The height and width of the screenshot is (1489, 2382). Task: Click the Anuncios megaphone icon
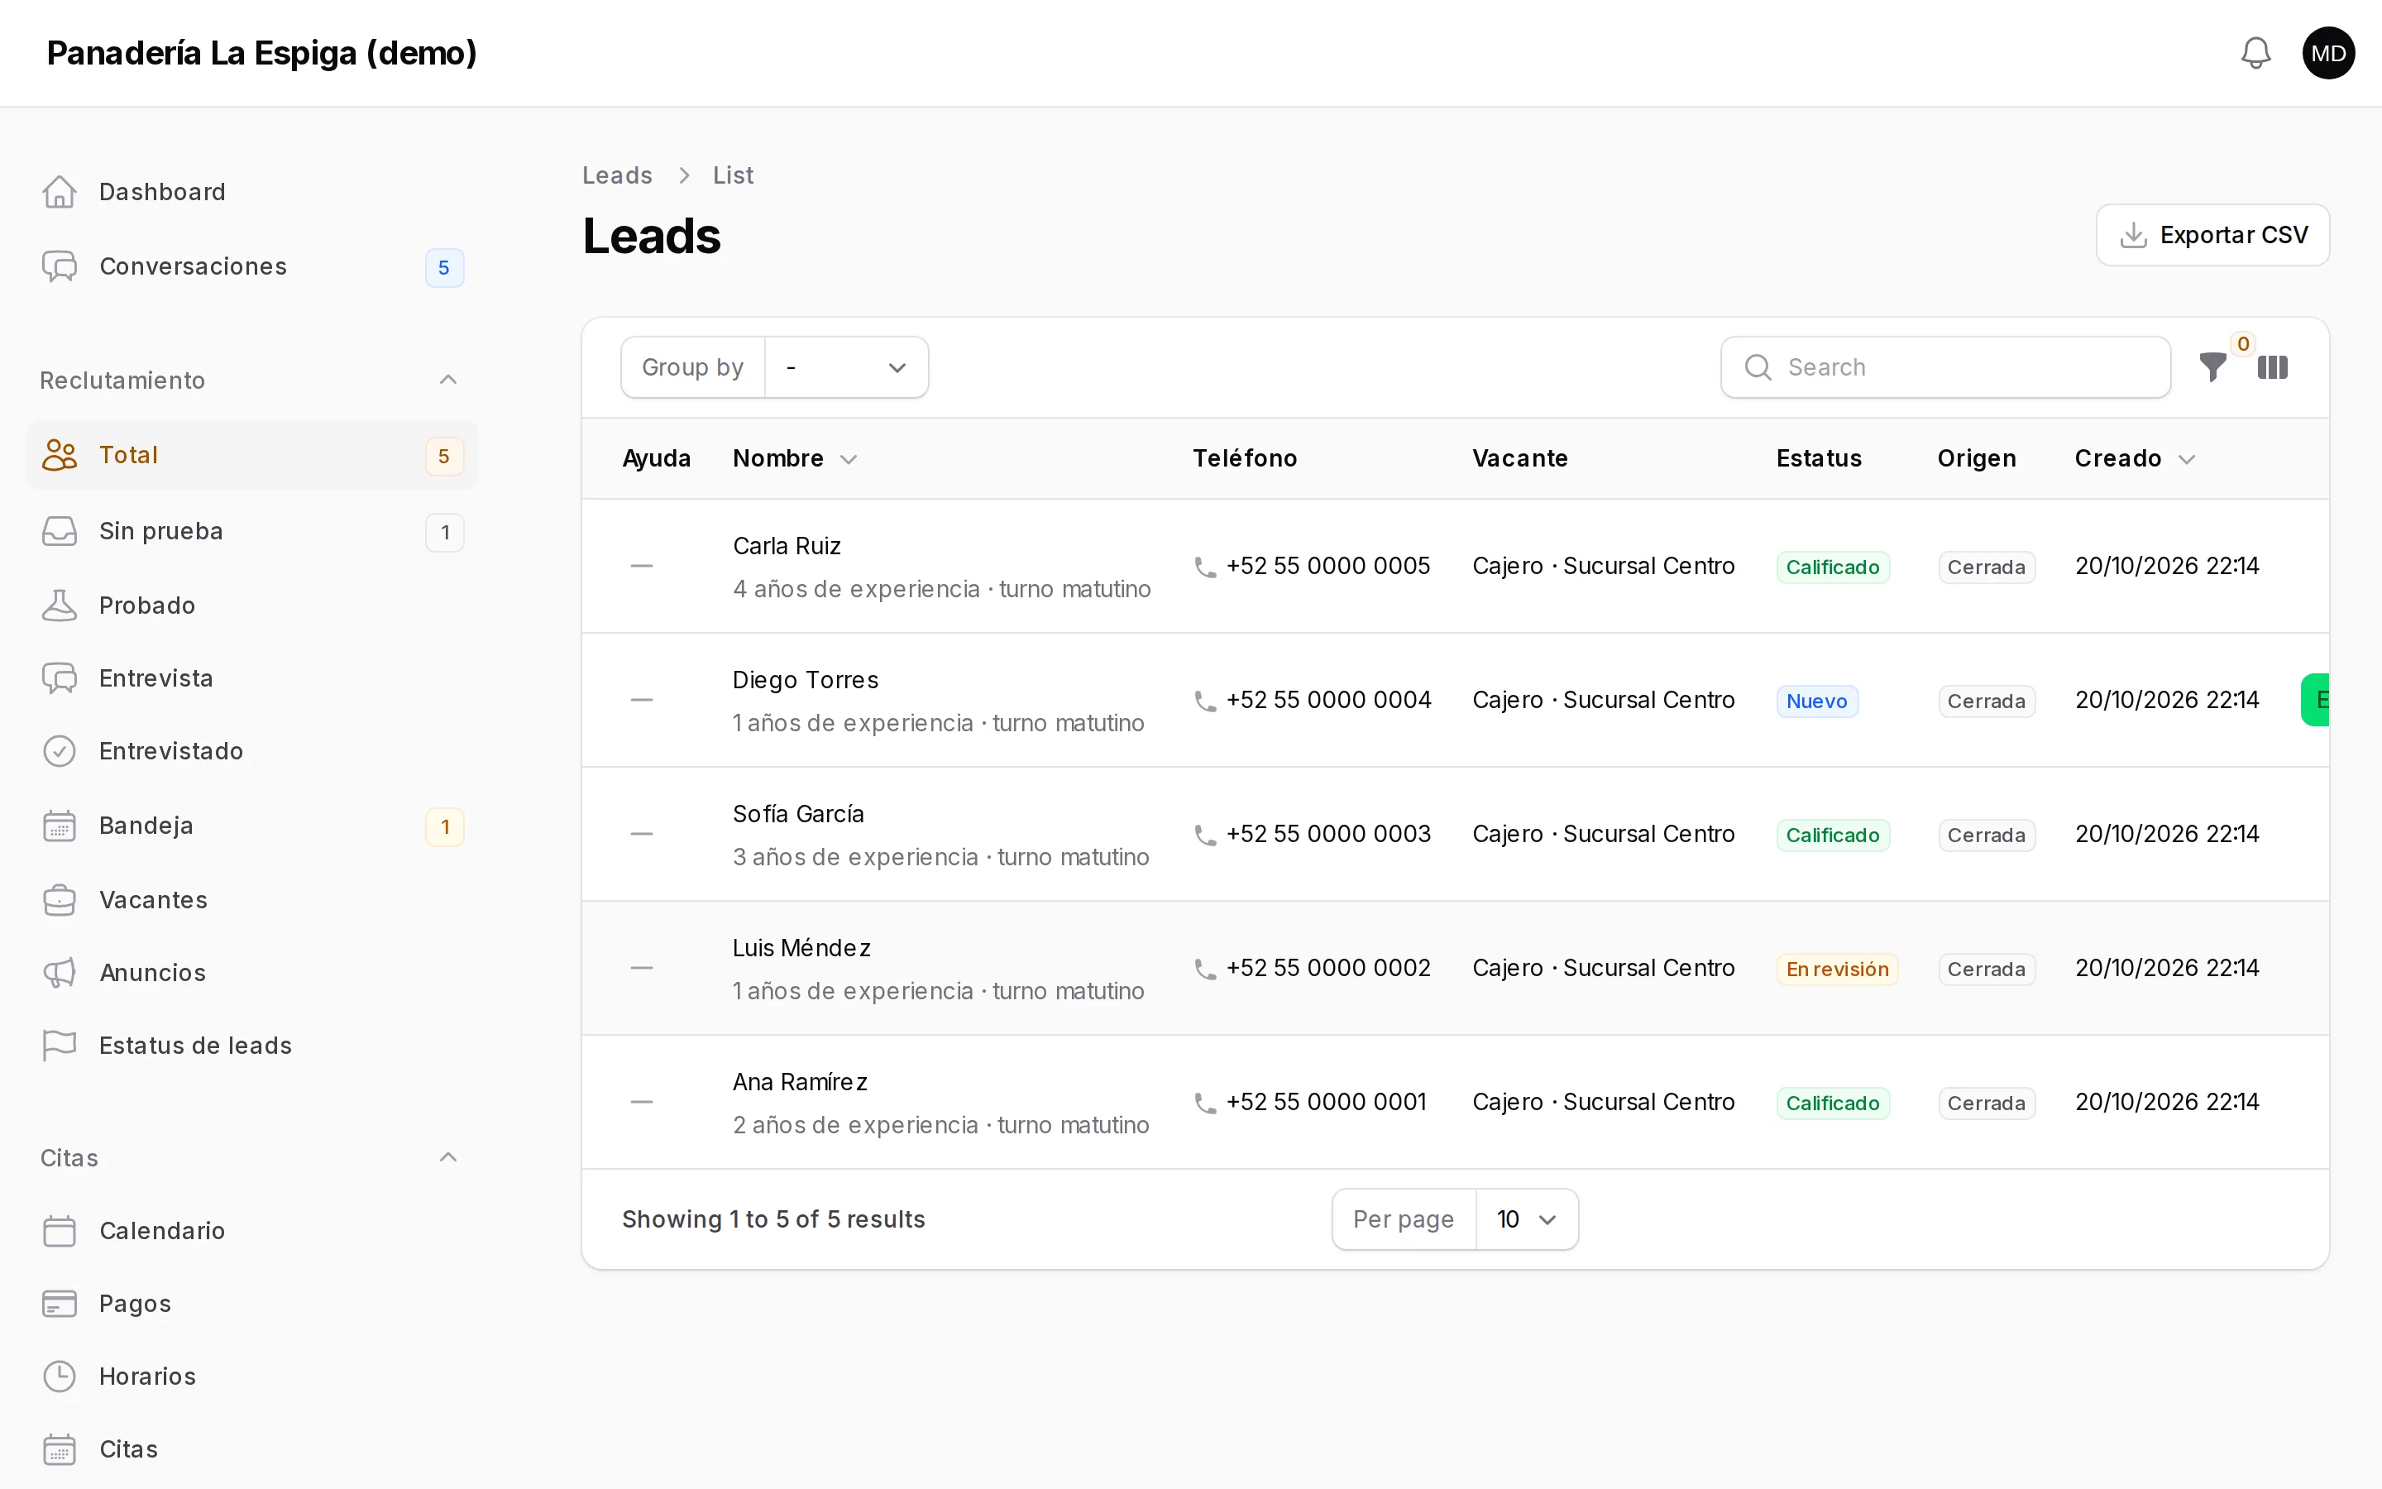click(59, 973)
